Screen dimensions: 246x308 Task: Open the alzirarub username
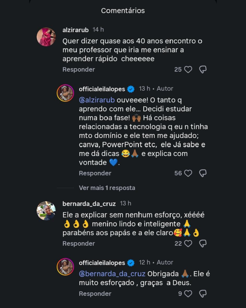click(x=75, y=30)
